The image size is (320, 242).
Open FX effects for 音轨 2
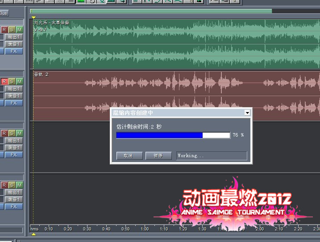coord(14,103)
